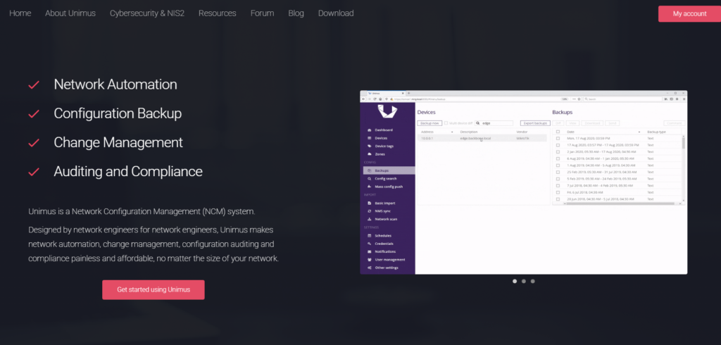Click the device search field containing 'edge'
Viewport: 721px width, 345px height.
tap(494, 123)
